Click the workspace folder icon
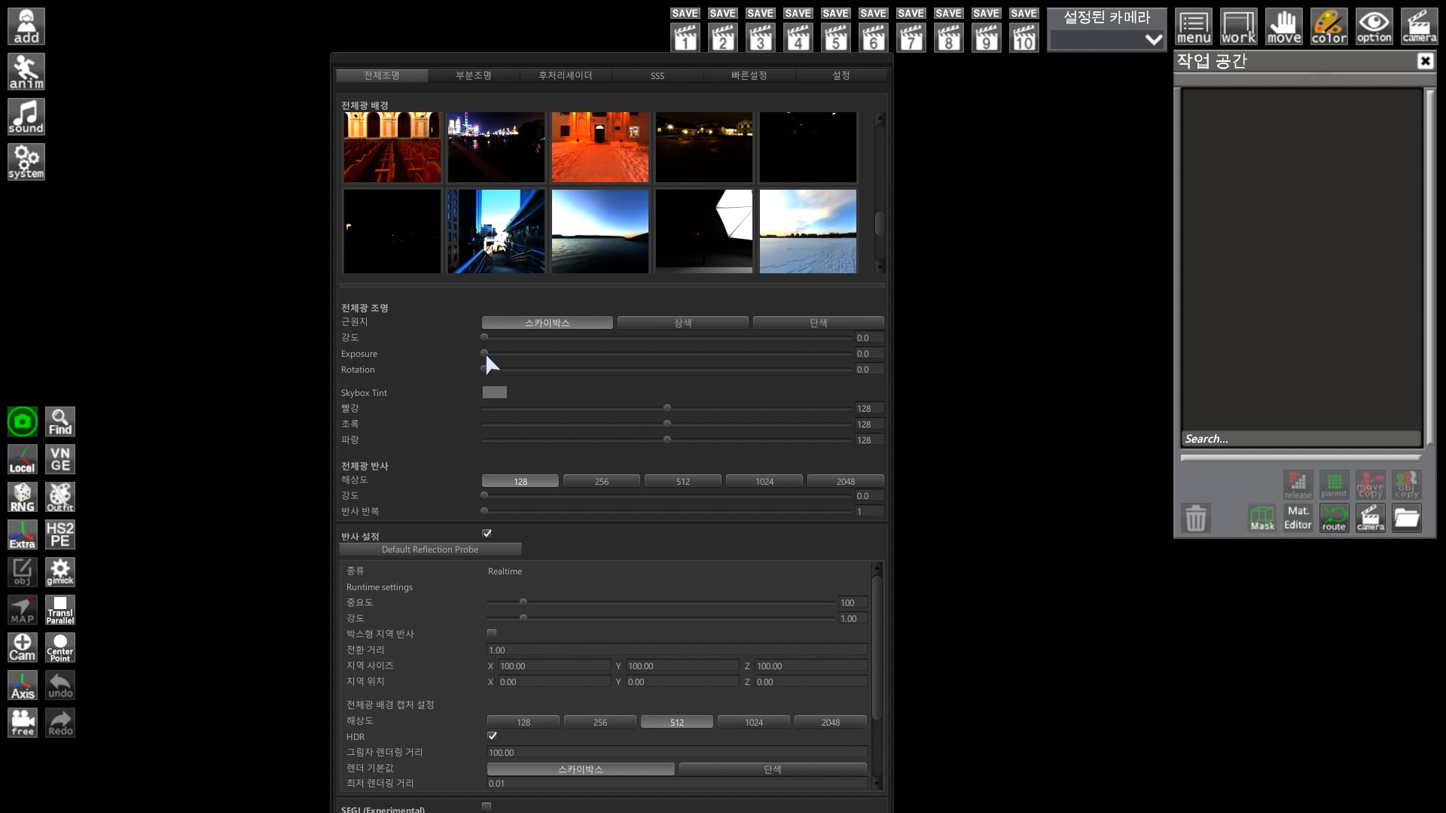The height and width of the screenshot is (813, 1446). click(1406, 518)
